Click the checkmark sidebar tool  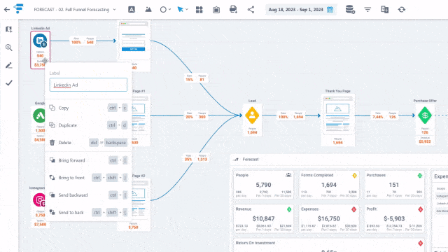(x=9, y=83)
